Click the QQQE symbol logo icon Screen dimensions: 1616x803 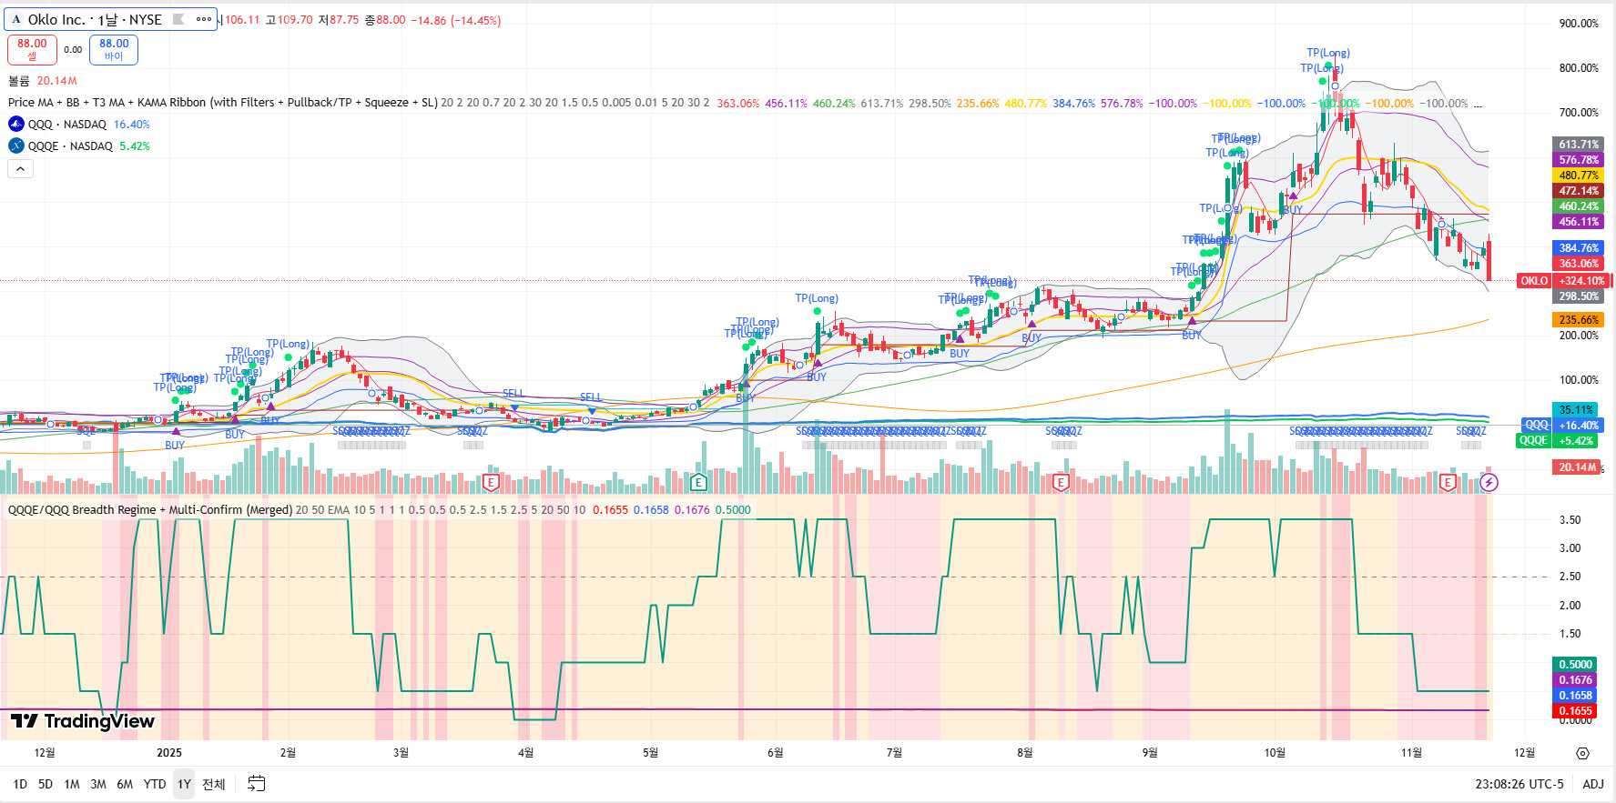(x=16, y=146)
